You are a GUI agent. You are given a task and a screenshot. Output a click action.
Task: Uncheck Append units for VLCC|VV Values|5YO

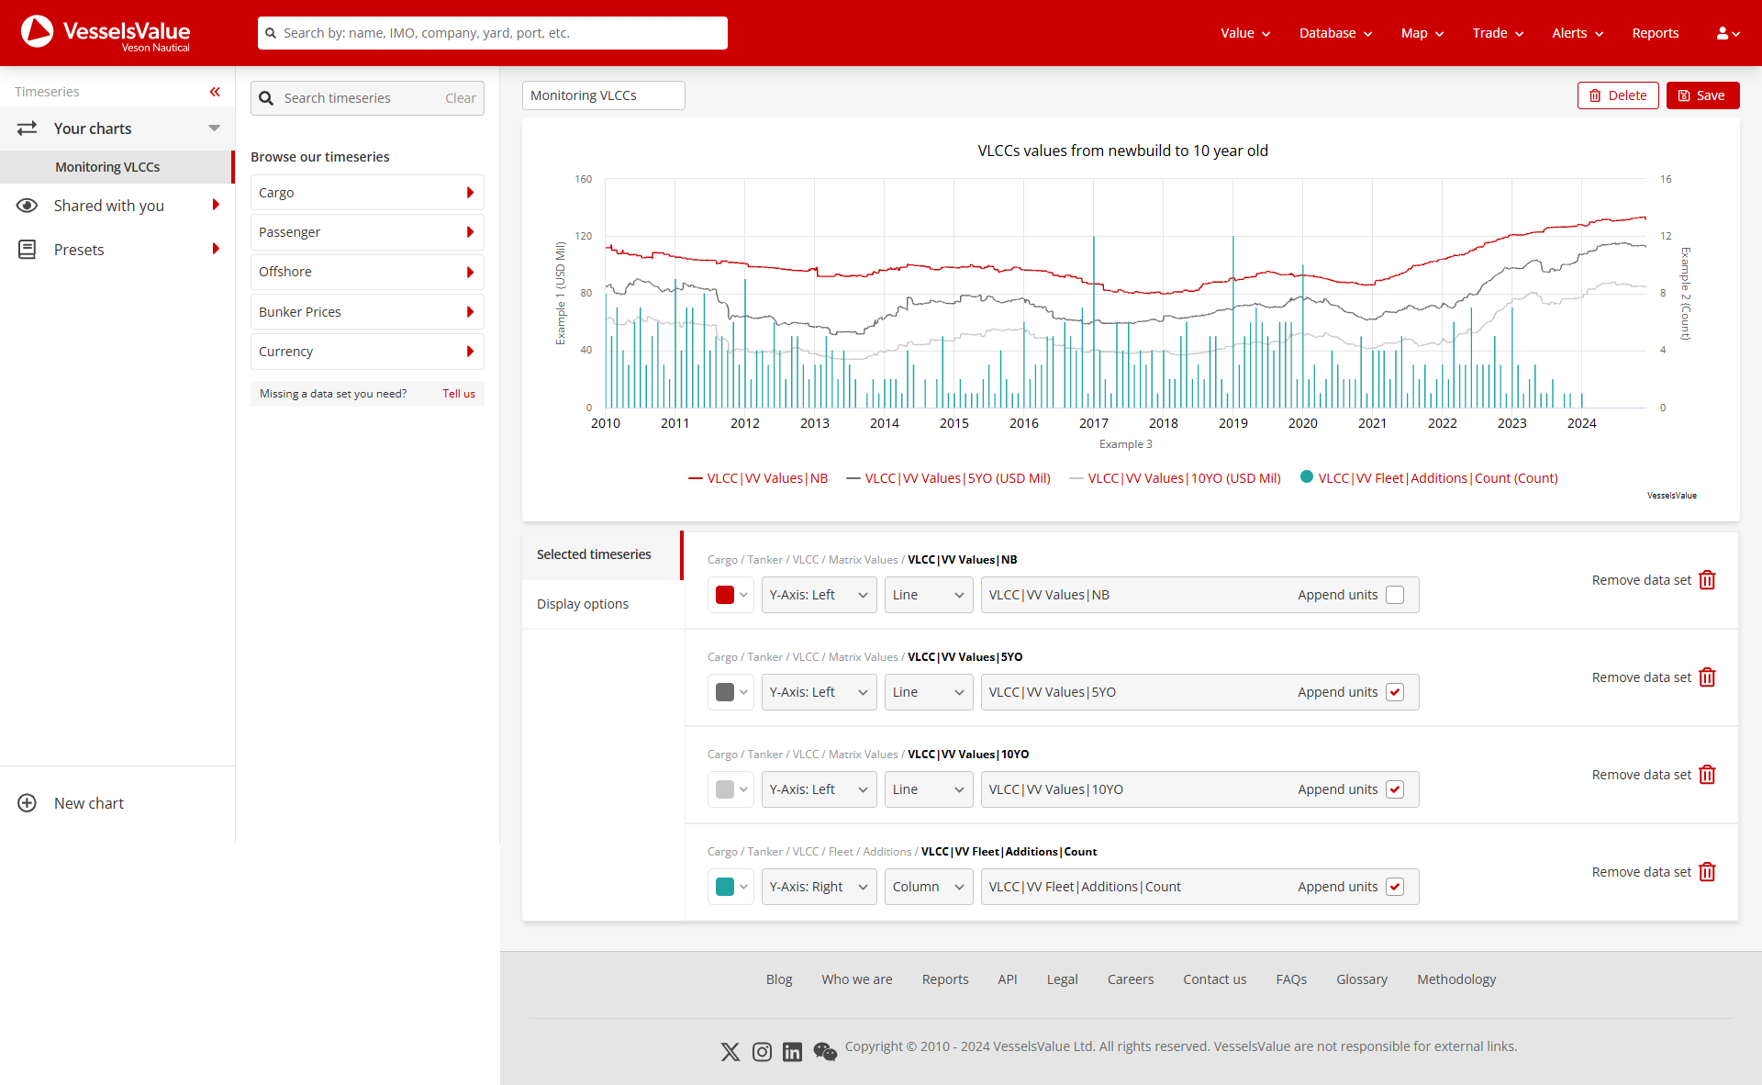click(x=1395, y=691)
